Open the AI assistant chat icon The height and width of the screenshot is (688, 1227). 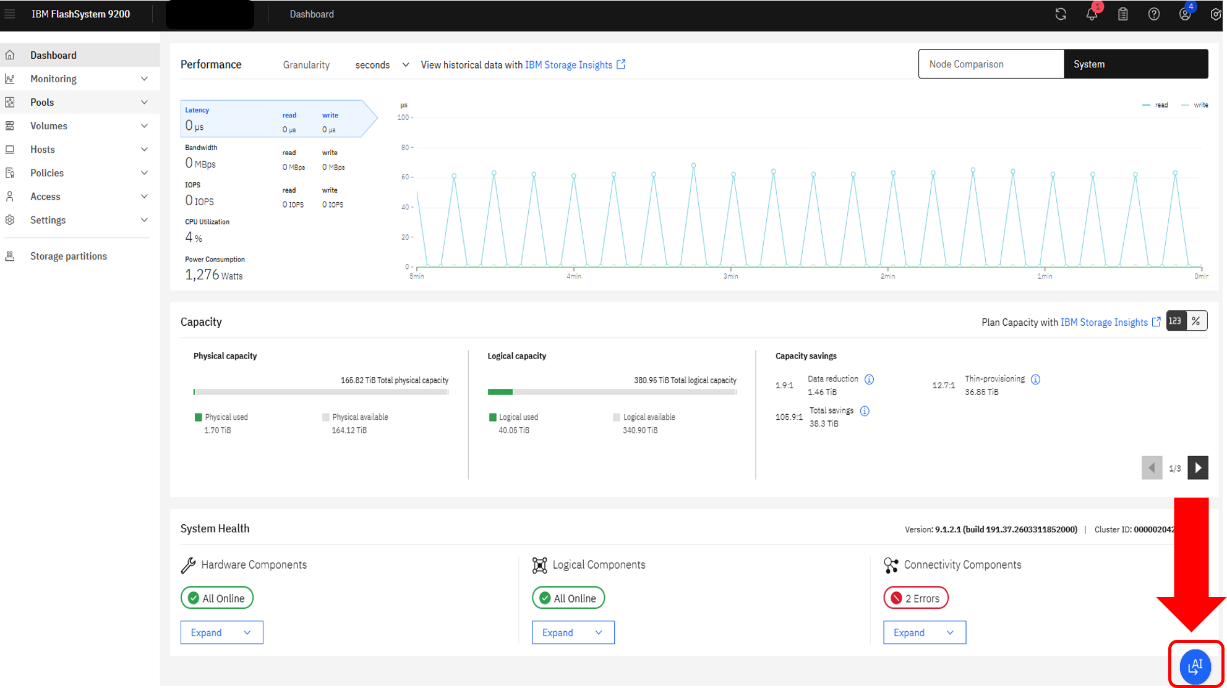pyautogui.click(x=1195, y=666)
